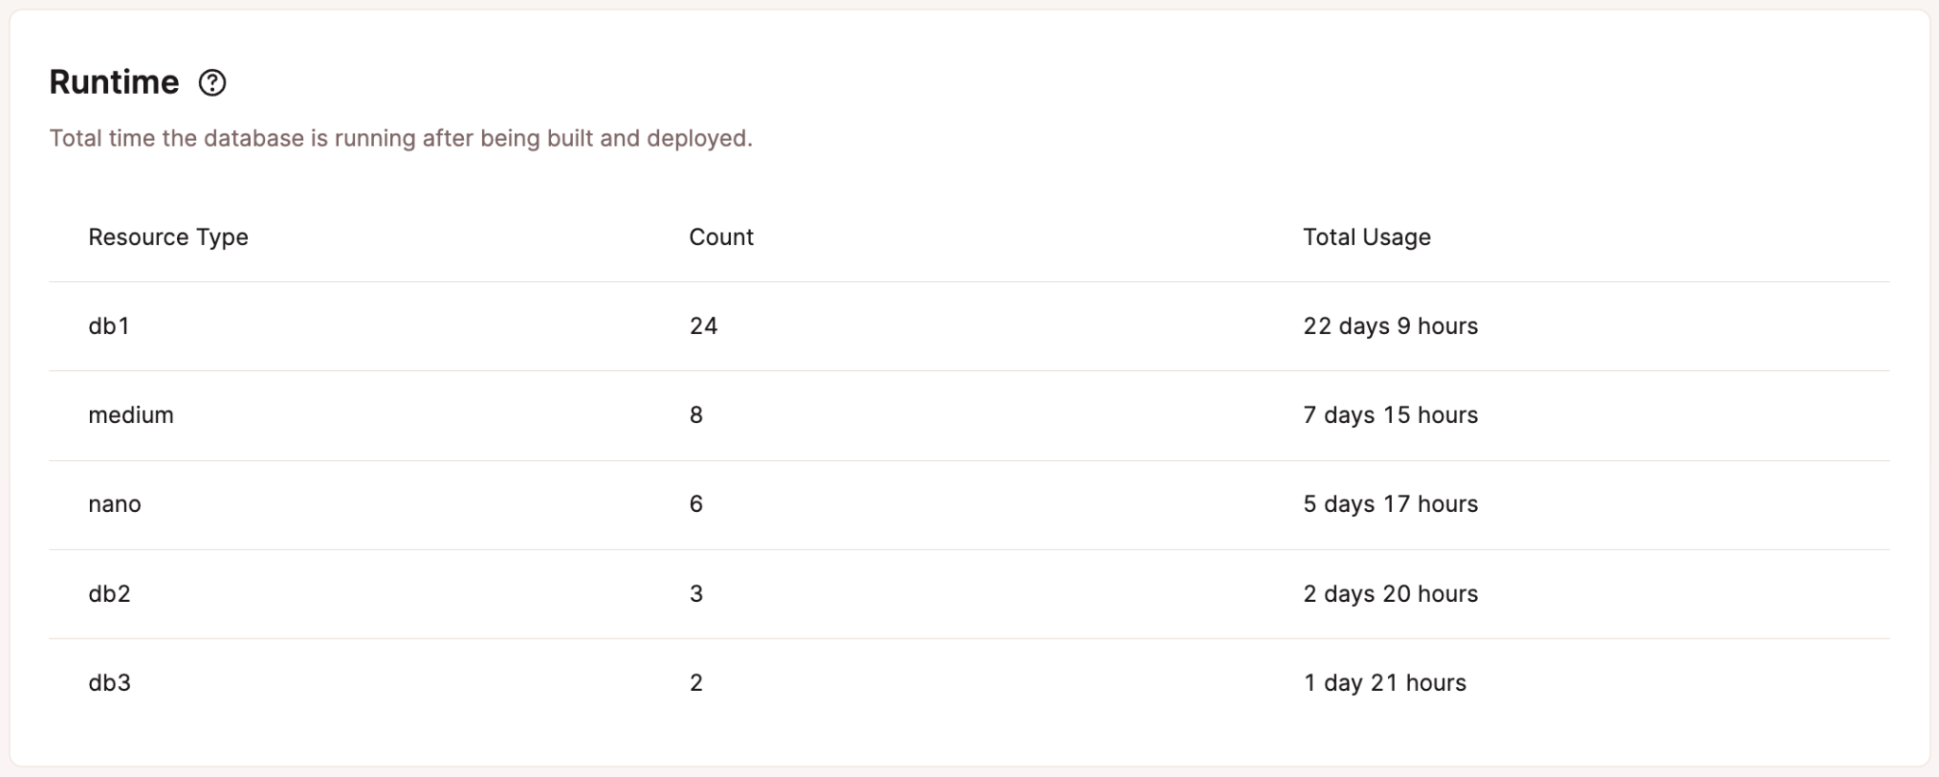Select the medium resource type row
This screenshot has width=1939, height=777.
tap(131, 415)
